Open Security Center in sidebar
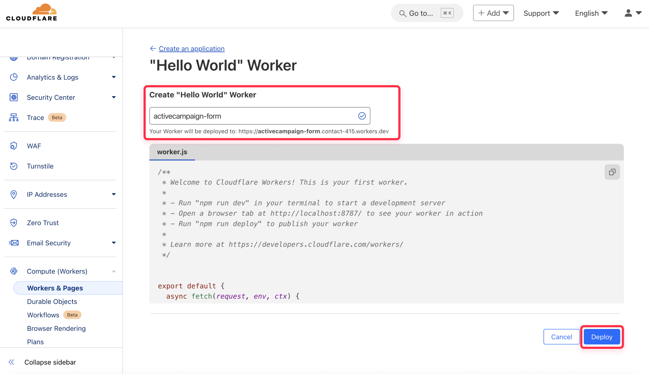649x374 pixels. [51, 98]
